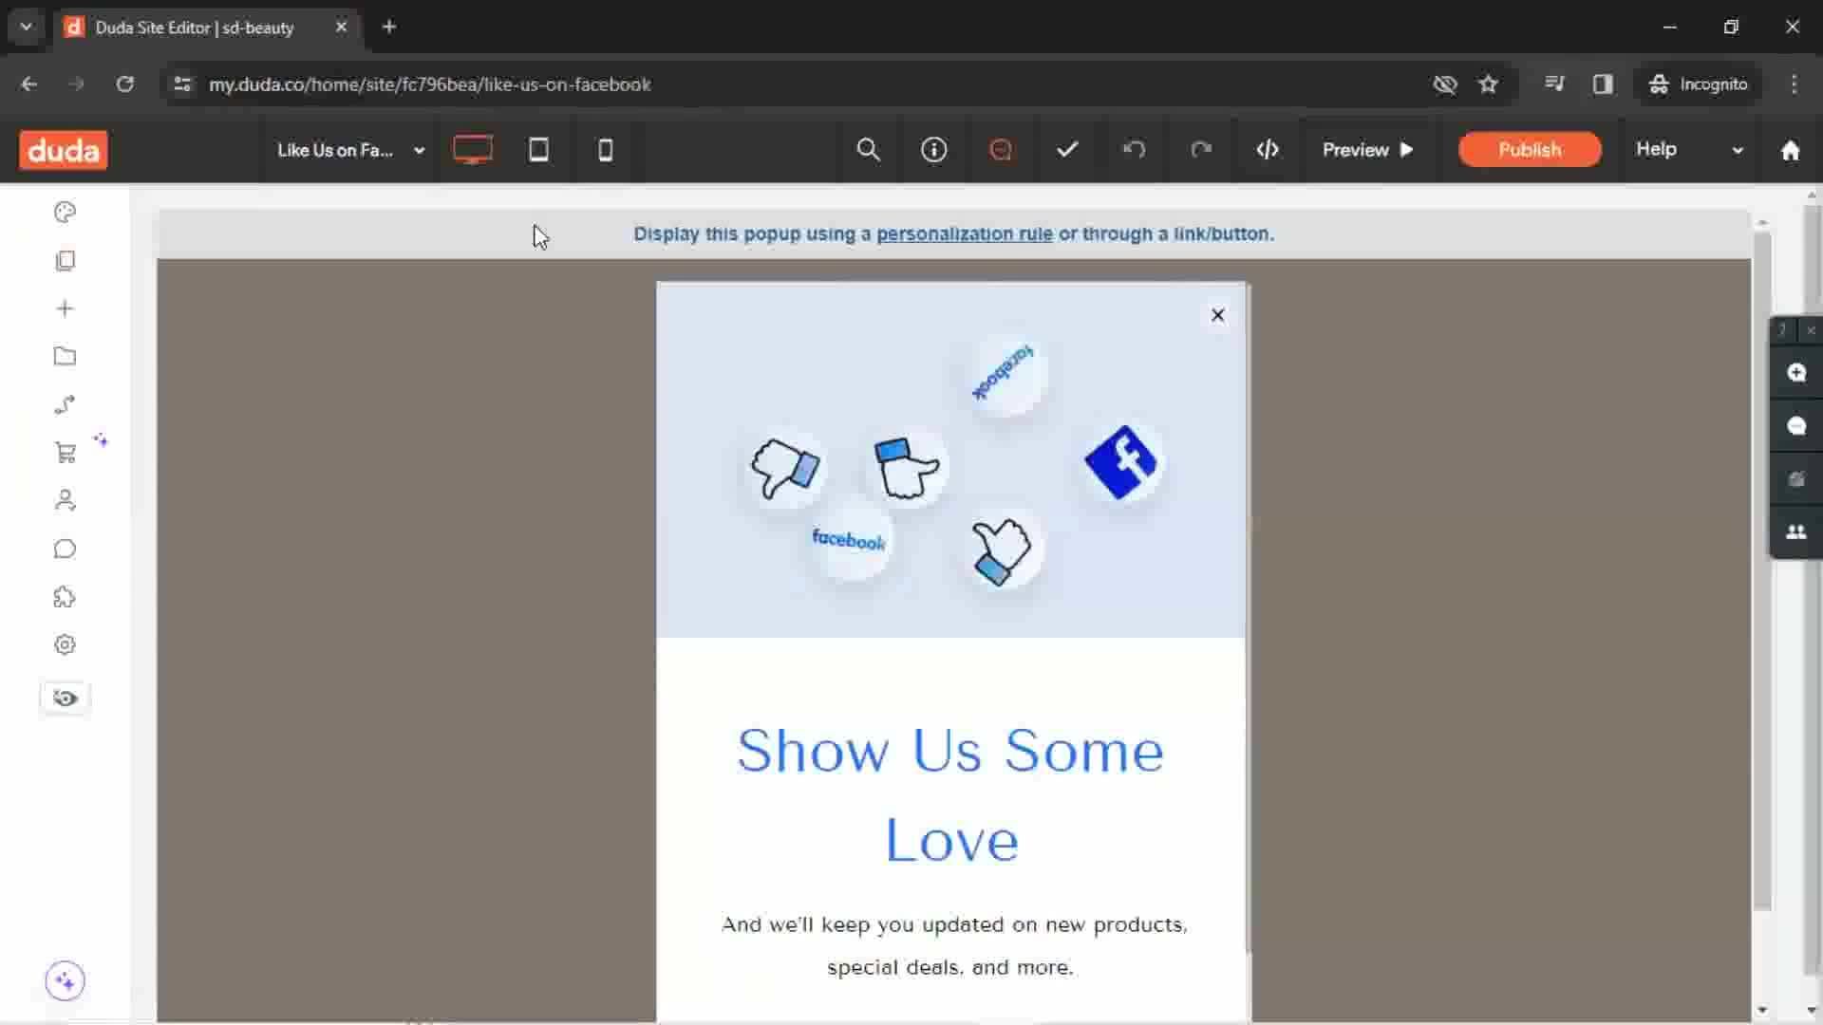Click the site information icon in address bar

[182, 84]
